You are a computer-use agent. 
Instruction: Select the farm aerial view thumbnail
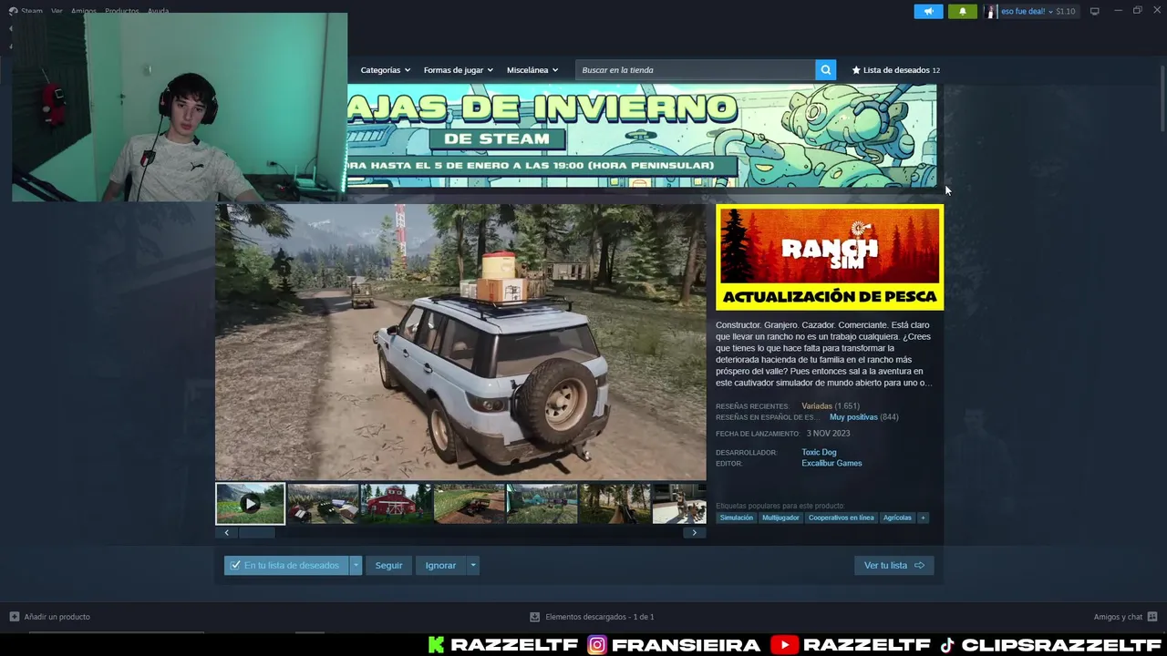tap(323, 503)
